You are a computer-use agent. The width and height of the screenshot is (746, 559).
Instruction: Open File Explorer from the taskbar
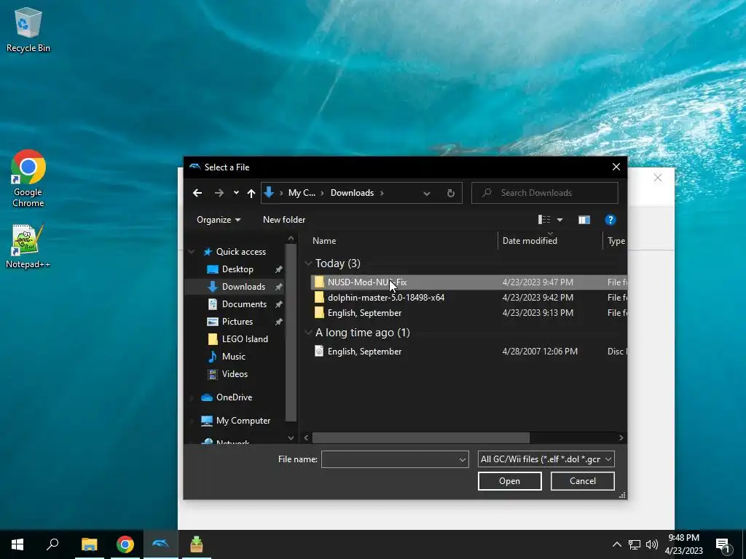[x=89, y=544]
